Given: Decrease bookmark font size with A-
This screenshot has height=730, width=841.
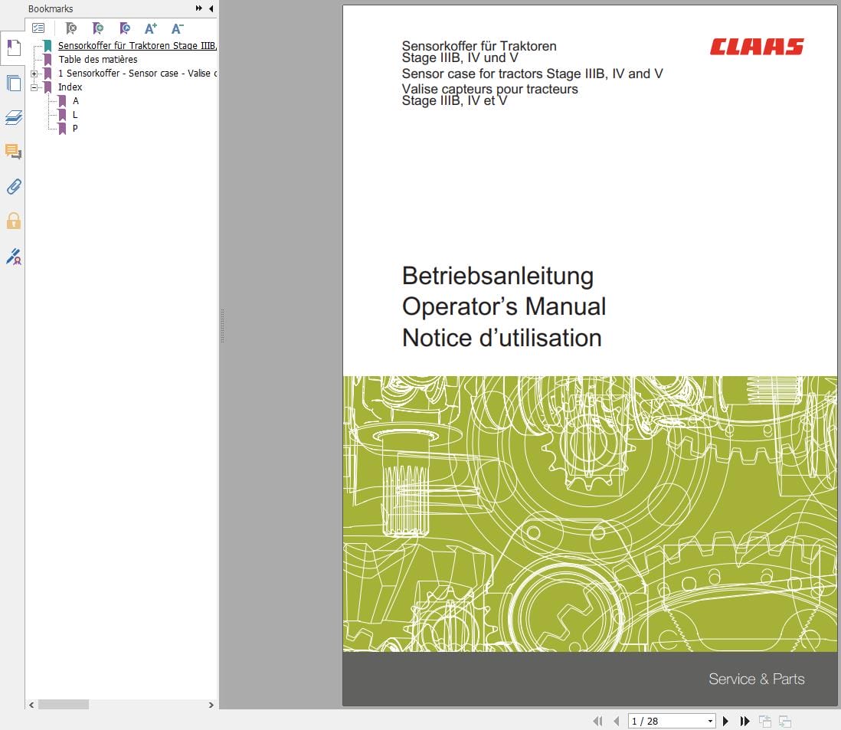Looking at the screenshot, I should click(x=178, y=28).
